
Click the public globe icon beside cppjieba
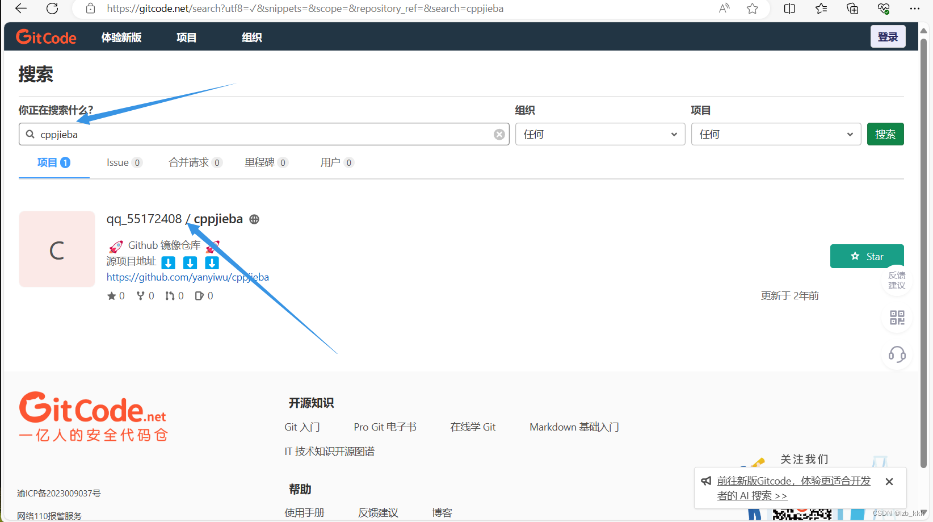click(x=254, y=219)
